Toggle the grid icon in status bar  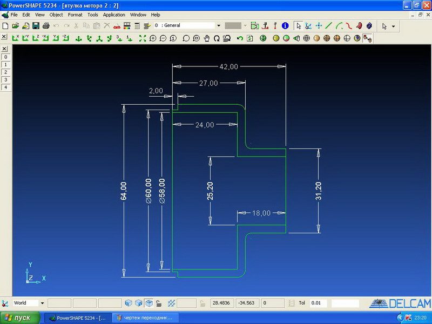tap(172, 303)
